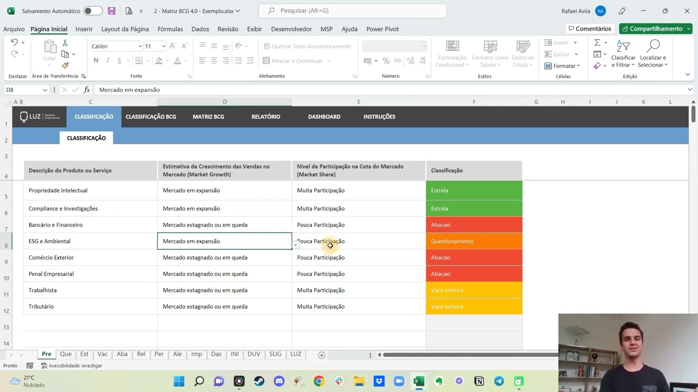The height and width of the screenshot is (392, 698).
Task: Click the Pesquisar search box
Action: (x=352, y=11)
